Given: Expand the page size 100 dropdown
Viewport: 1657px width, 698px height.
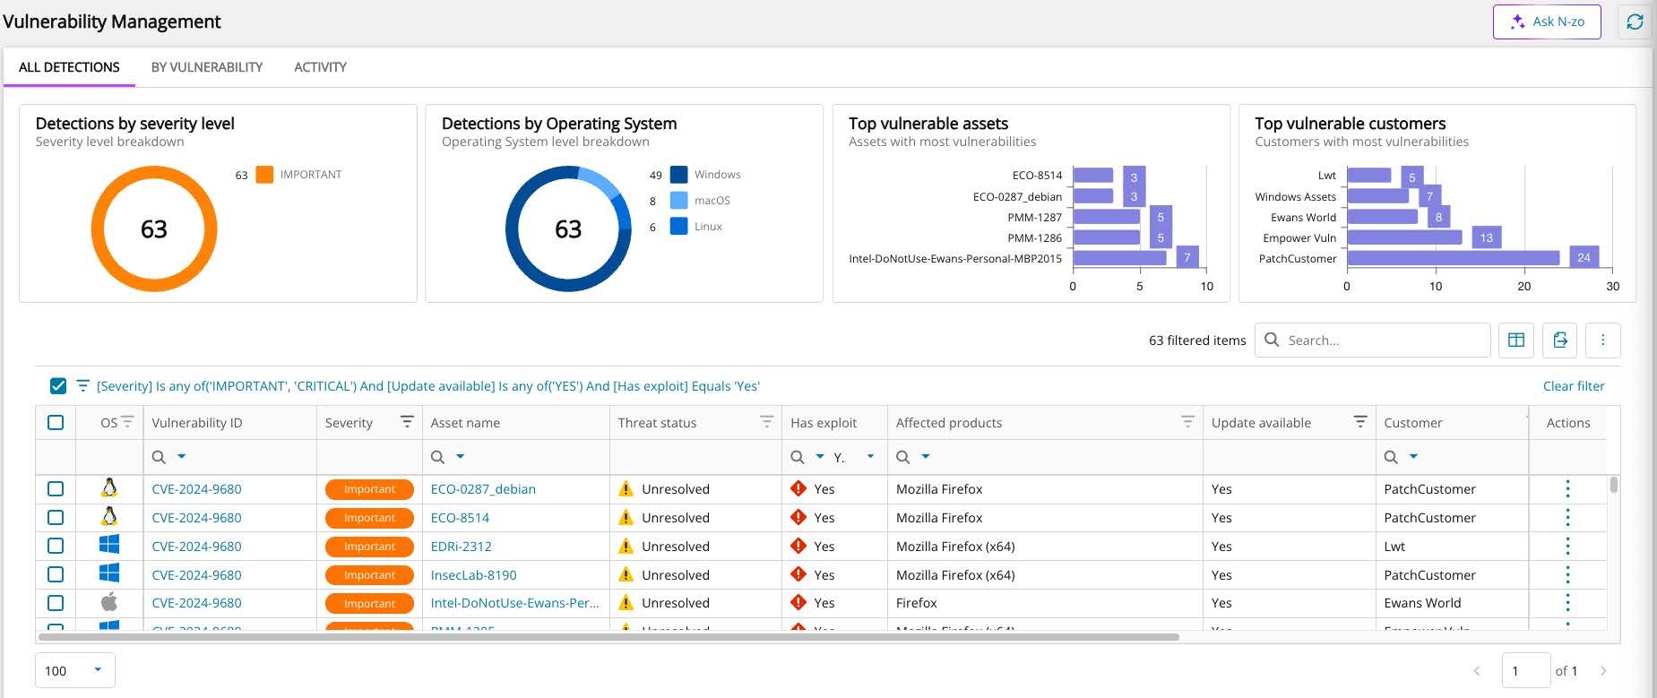Looking at the screenshot, I should [75, 670].
